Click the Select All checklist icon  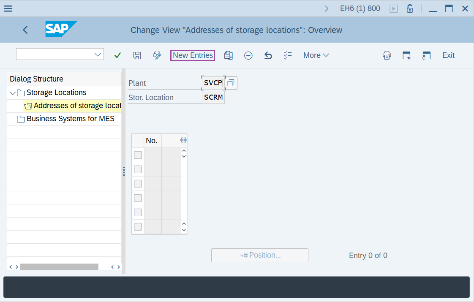coord(288,55)
